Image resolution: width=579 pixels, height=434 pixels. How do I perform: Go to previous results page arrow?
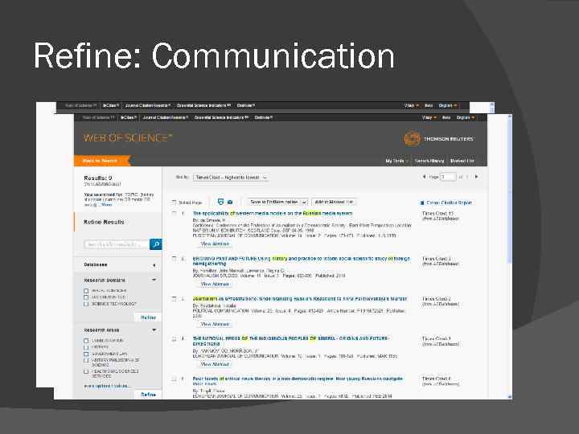click(x=424, y=177)
